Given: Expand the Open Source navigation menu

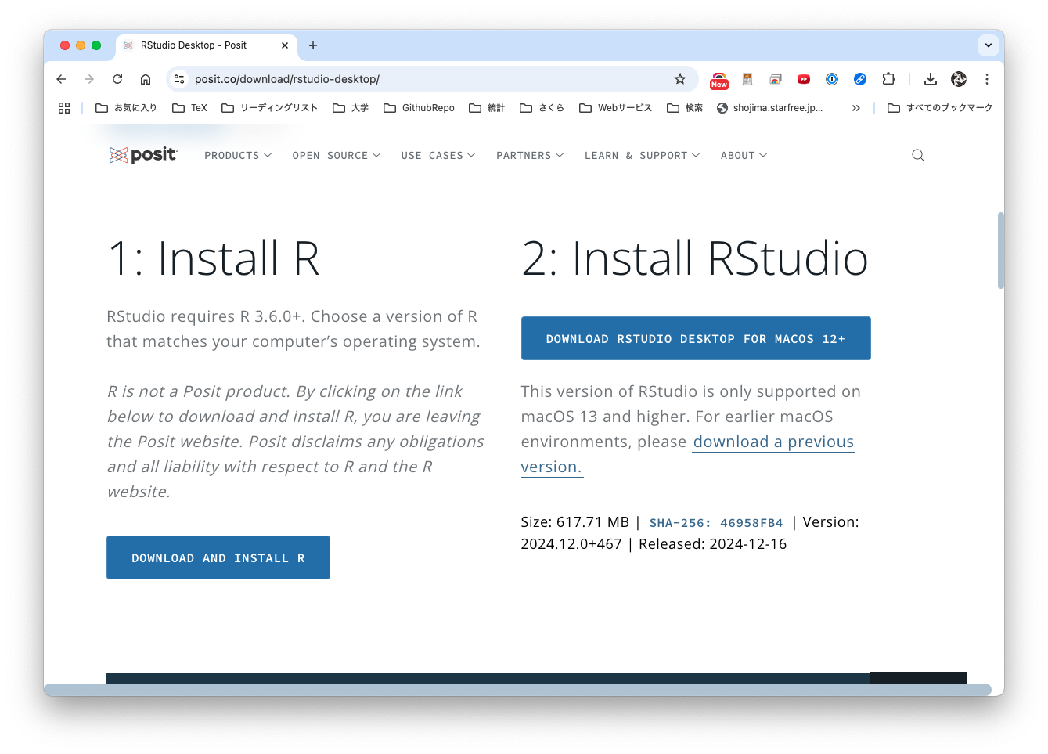Looking at the screenshot, I should [336, 156].
